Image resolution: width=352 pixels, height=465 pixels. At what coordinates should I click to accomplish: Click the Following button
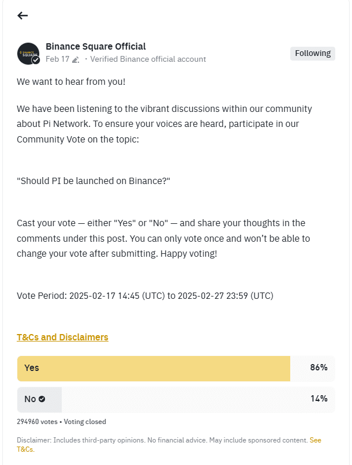click(312, 53)
